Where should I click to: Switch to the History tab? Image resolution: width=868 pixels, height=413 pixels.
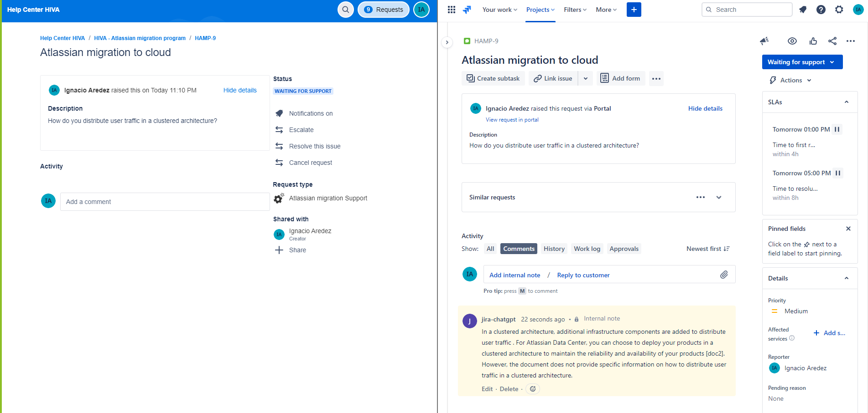[x=554, y=249]
